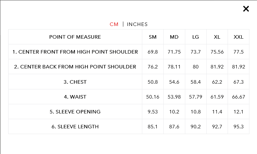Viewport: 257px width, 154px height.
Task: Click the CHEST row label
Action: coord(75,82)
